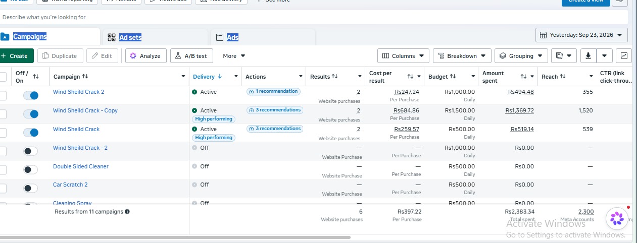This screenshot has height=243, width=637.
Task: View the 1 recommendation badge for Wind Sheild Crack 2
Action: tap(273, 91)
